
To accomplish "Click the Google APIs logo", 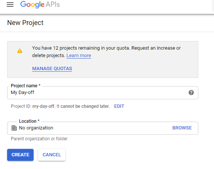I will (x=40, y=4).
